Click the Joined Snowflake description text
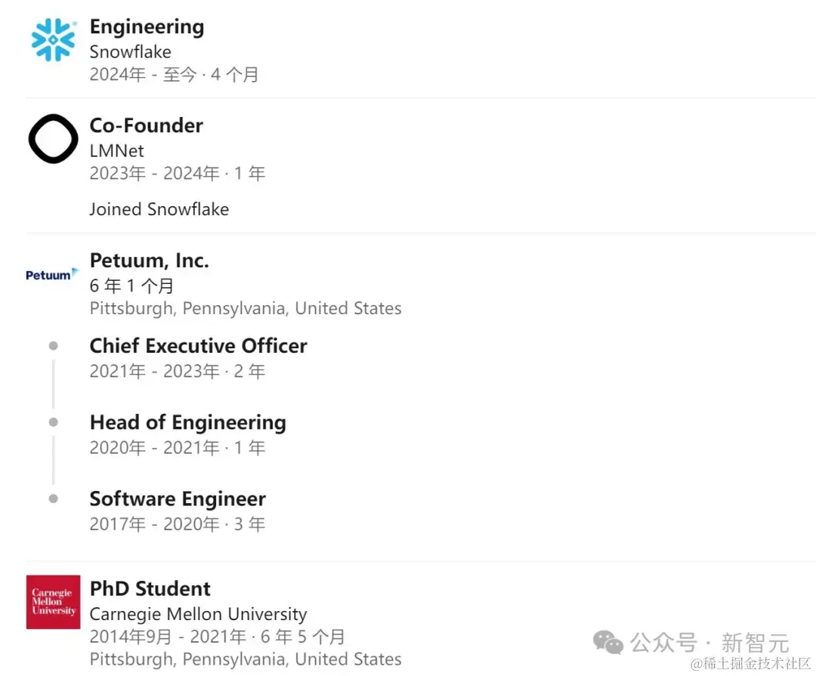 click(159, 209)
